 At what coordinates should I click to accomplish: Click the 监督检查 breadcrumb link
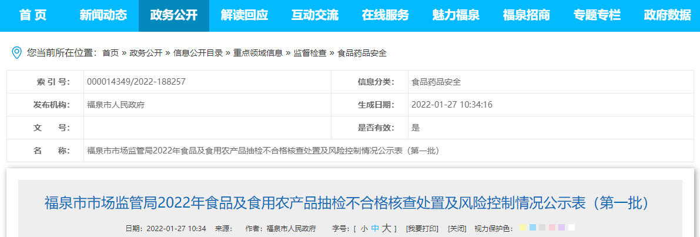[309, 53]
